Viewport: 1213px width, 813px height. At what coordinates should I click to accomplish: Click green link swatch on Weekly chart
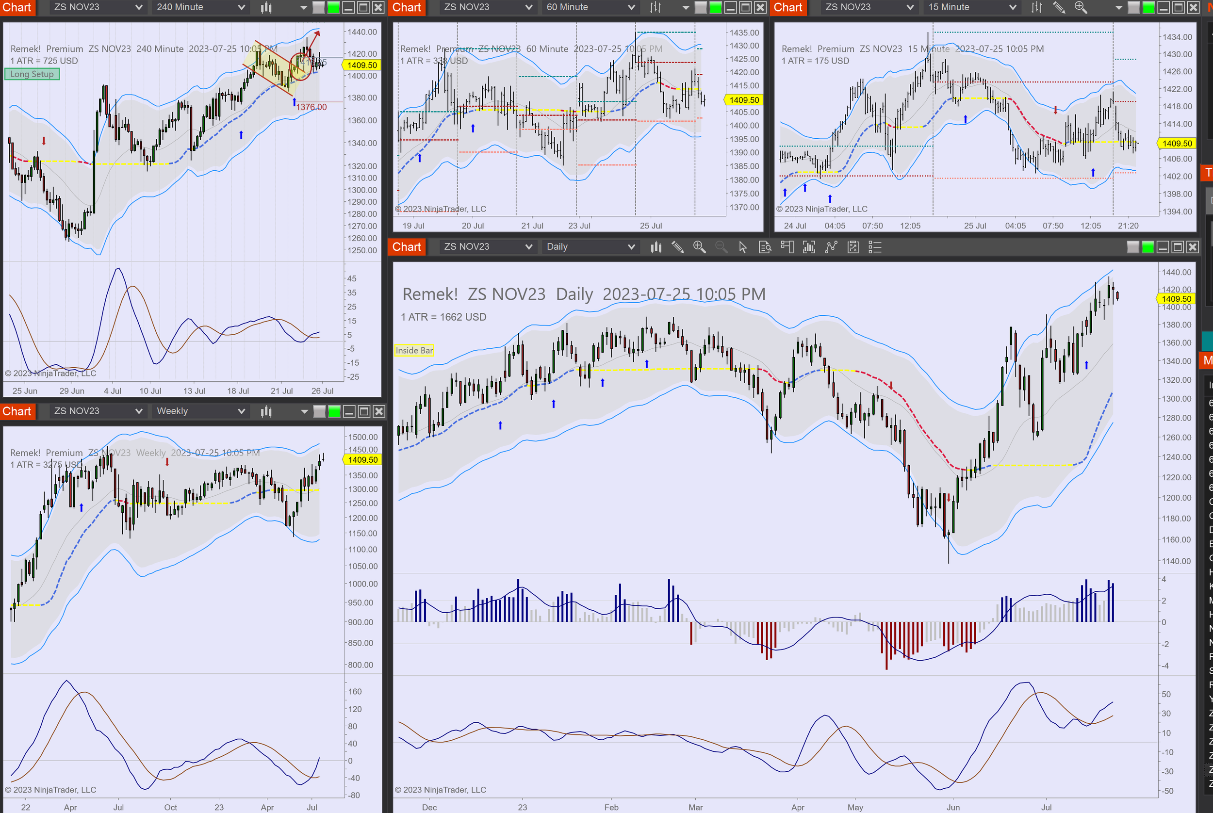pos(334,412)
